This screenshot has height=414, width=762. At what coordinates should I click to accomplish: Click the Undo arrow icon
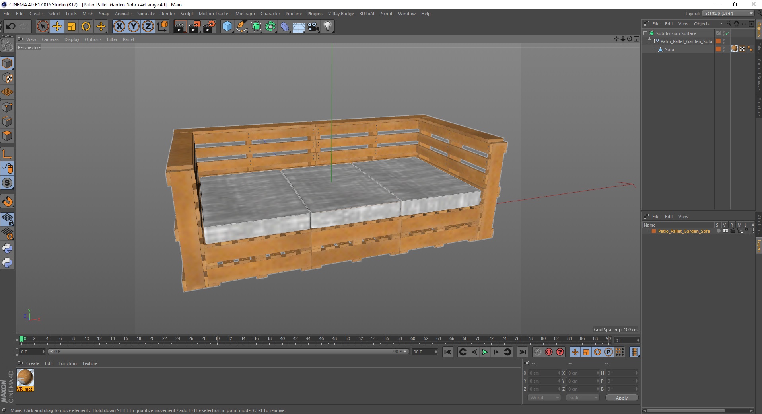(x=11, y=27)
